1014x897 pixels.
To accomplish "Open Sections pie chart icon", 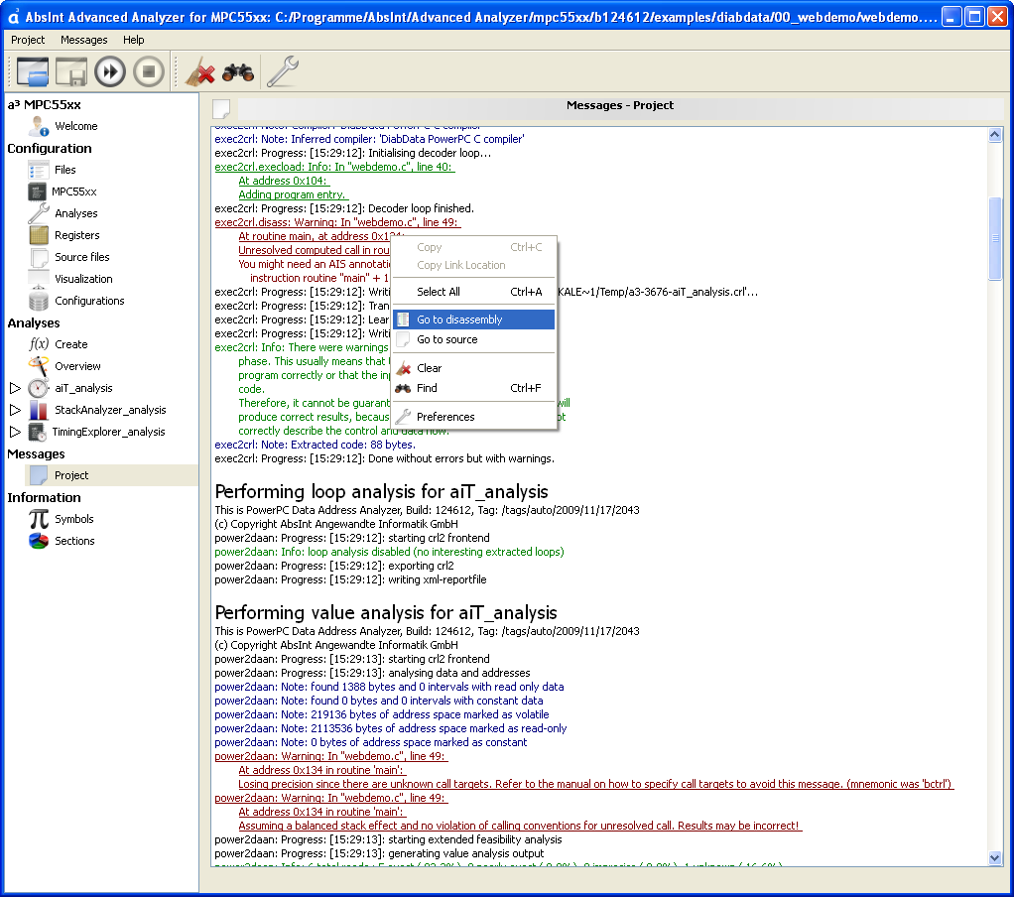I will pos(39,542).
